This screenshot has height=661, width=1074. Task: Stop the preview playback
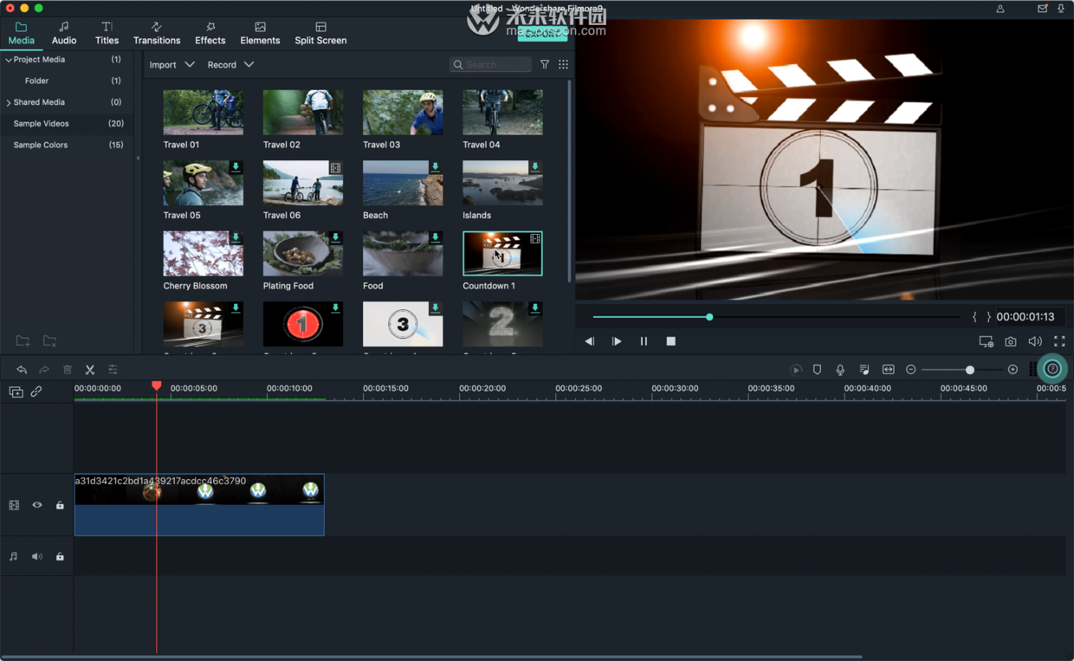(670, 341)
